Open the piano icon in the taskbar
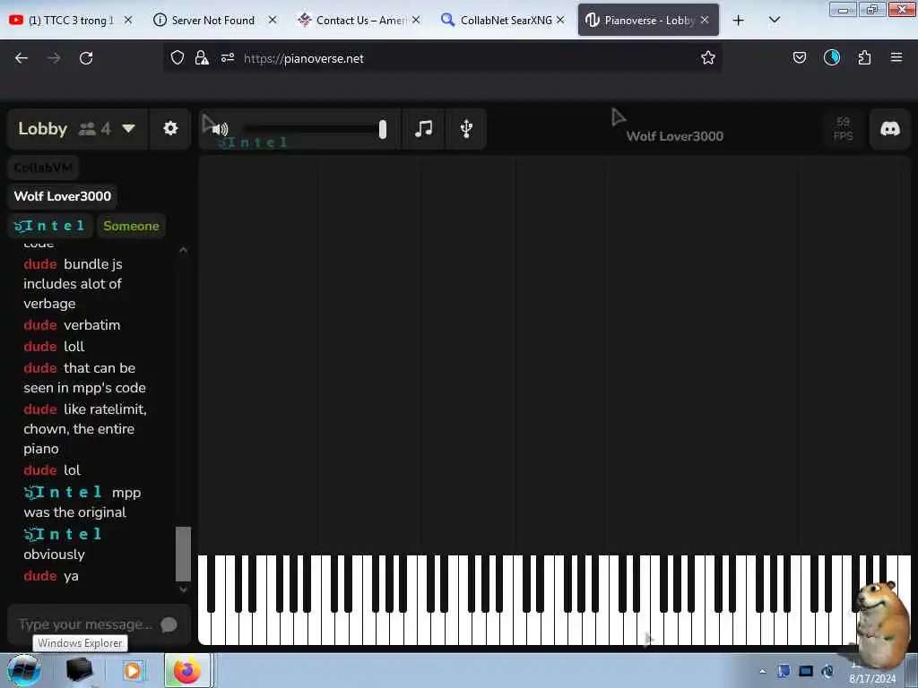 click(79, 670)
